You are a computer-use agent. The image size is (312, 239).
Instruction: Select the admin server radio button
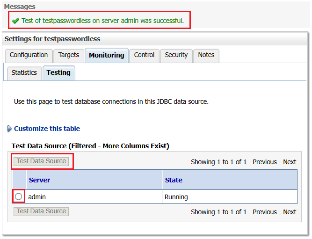[19, 196]
